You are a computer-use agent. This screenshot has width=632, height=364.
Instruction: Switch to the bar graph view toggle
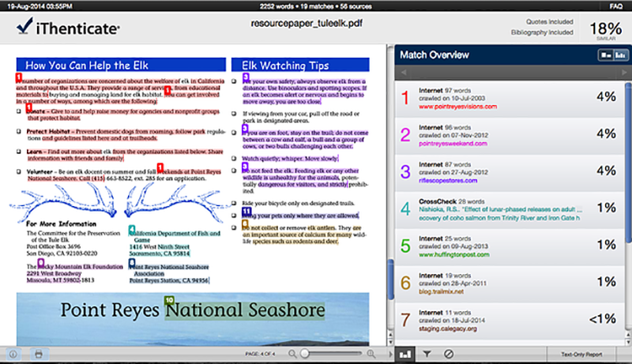(619, 54)
